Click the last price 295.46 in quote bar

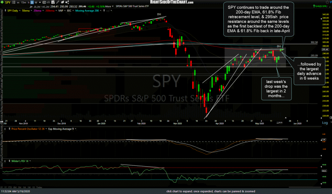point(82,6)
